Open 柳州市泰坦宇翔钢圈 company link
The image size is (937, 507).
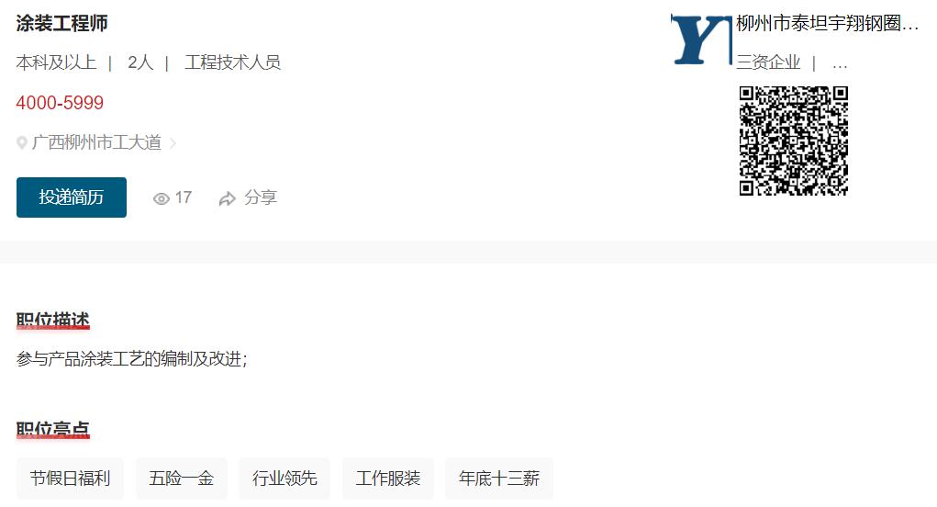(827, 23)
